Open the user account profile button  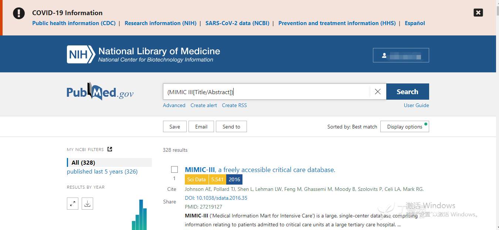tap(401, 55)
